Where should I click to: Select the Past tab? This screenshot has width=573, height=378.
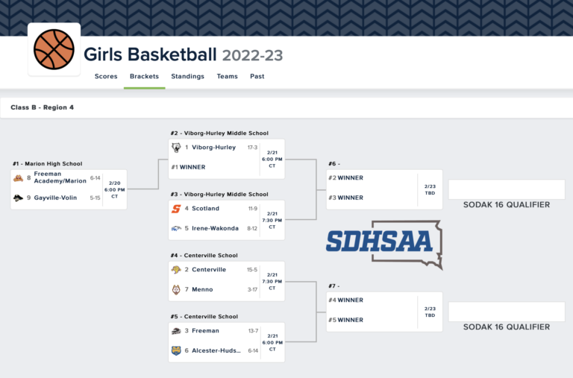(257, 76)
